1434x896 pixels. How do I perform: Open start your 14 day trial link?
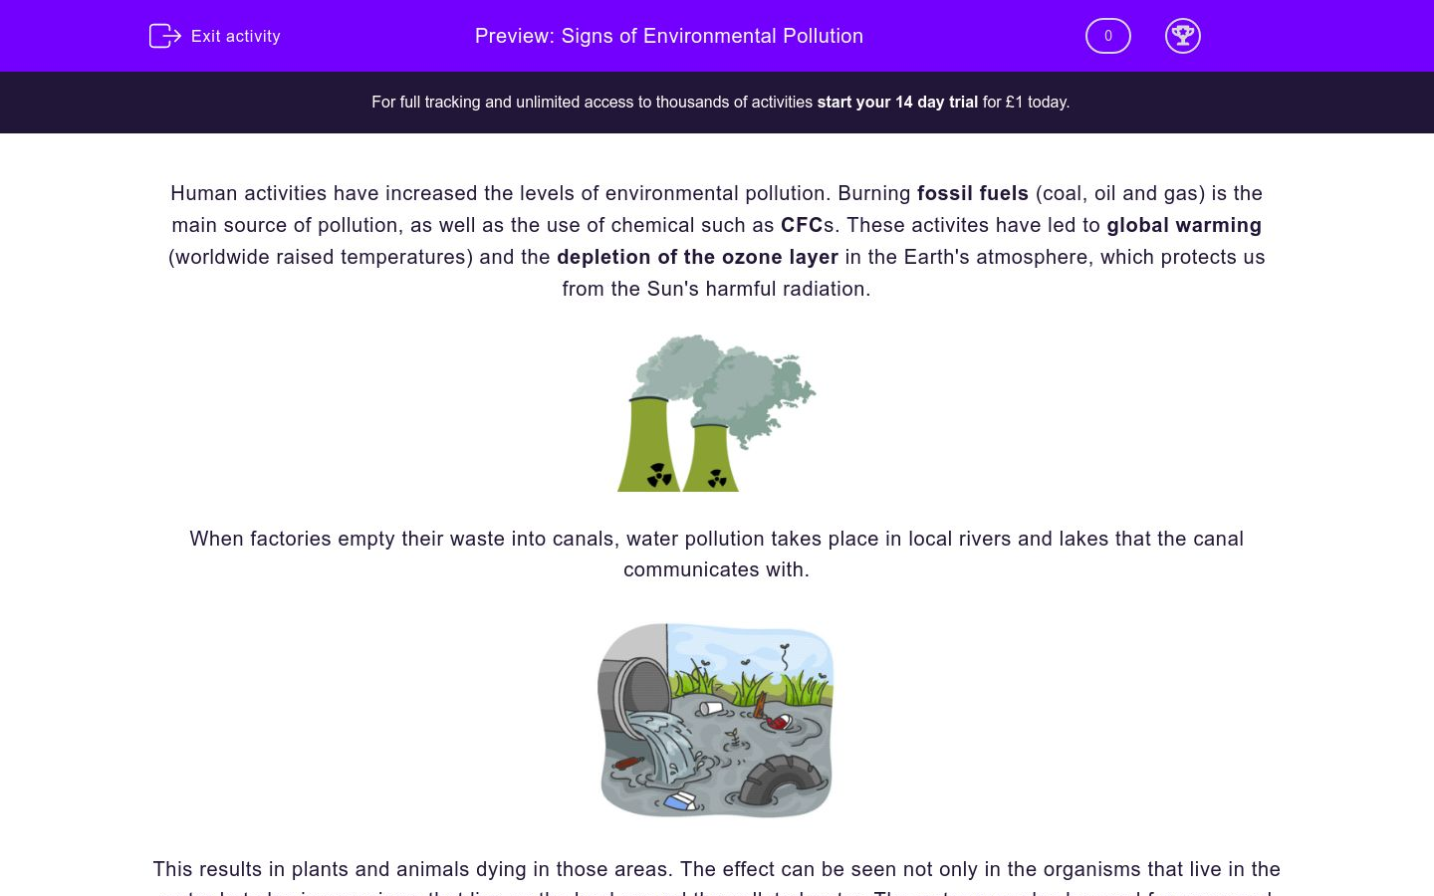[896, 102]
